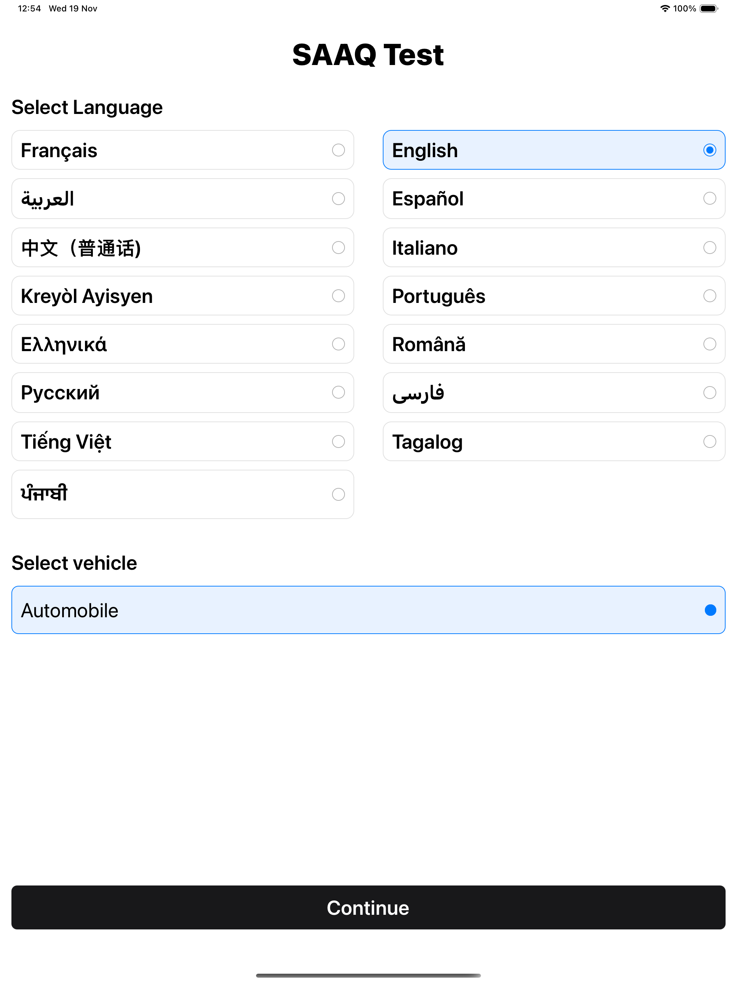Tap the Wi-Fi status icon
The width and height of the screenshot is (737, 983).
point(664,8)
